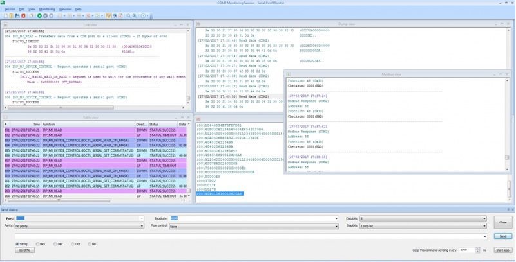This screenshot has height=262, width=516.
Task: Click the red square stop icon
Action: (x=23, y=16)
